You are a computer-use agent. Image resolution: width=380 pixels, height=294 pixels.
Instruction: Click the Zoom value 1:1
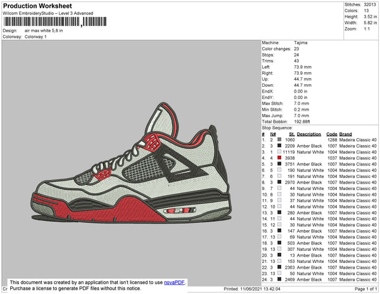point(367,29)
